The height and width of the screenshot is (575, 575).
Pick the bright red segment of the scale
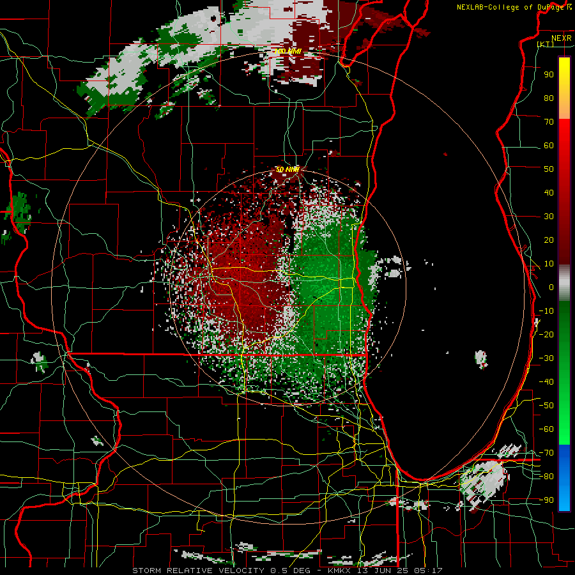pos(564,147)
